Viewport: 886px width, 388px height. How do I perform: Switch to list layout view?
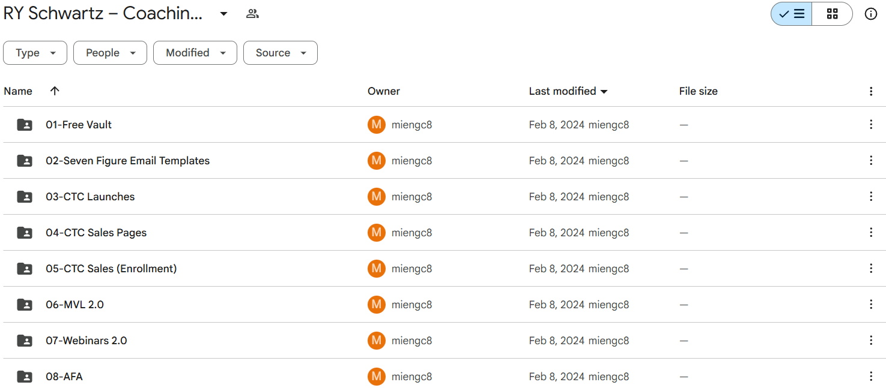[x=792, y=14]
